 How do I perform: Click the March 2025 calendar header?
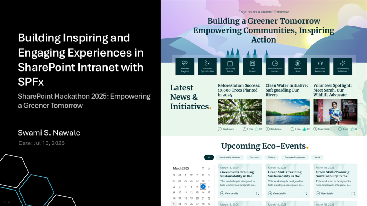pyautogui.click(x=181, y=168)
